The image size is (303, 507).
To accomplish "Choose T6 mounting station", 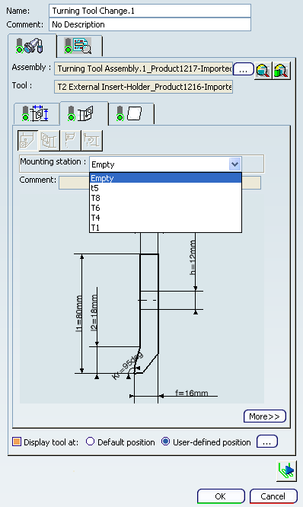I will pyautogui.click(x=165, y=208).
